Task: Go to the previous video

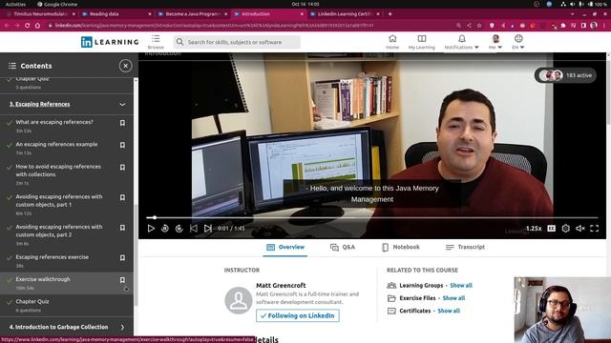Action: point(193,229)
